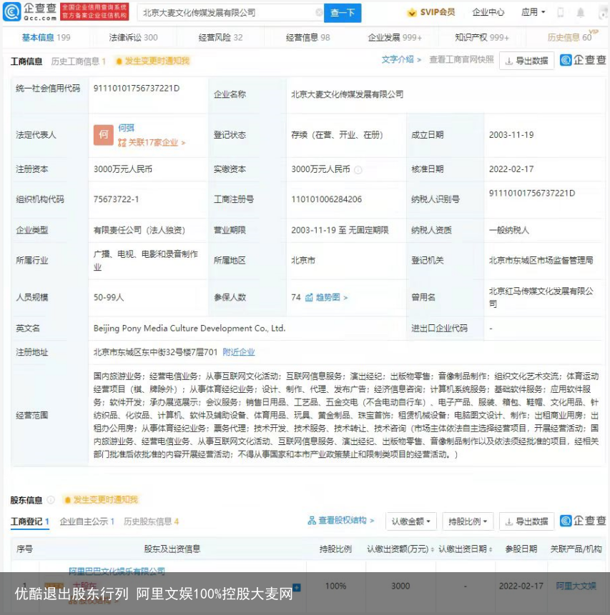Viewport: 610px width, 615px height.
Task: Click the sort arrows on 认缴出资日期
Action: coord(491,549)
